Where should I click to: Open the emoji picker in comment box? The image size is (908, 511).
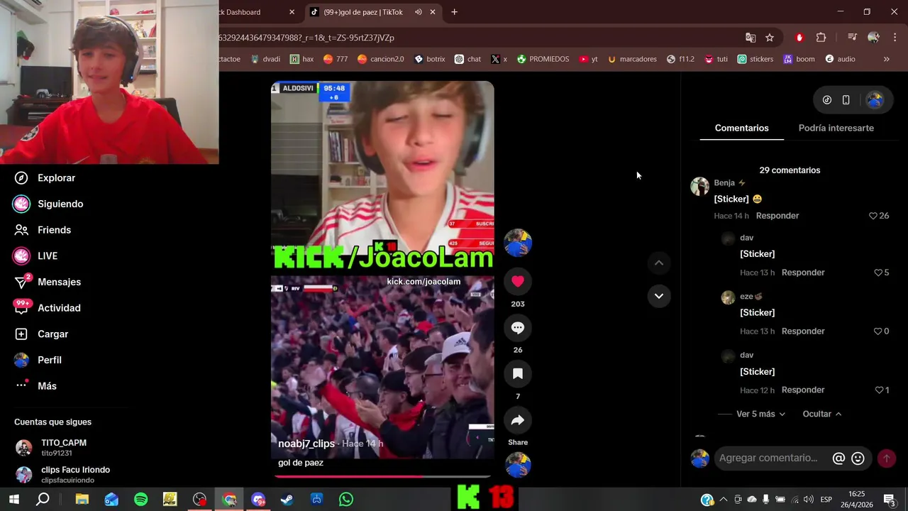[x=858, y=458]
